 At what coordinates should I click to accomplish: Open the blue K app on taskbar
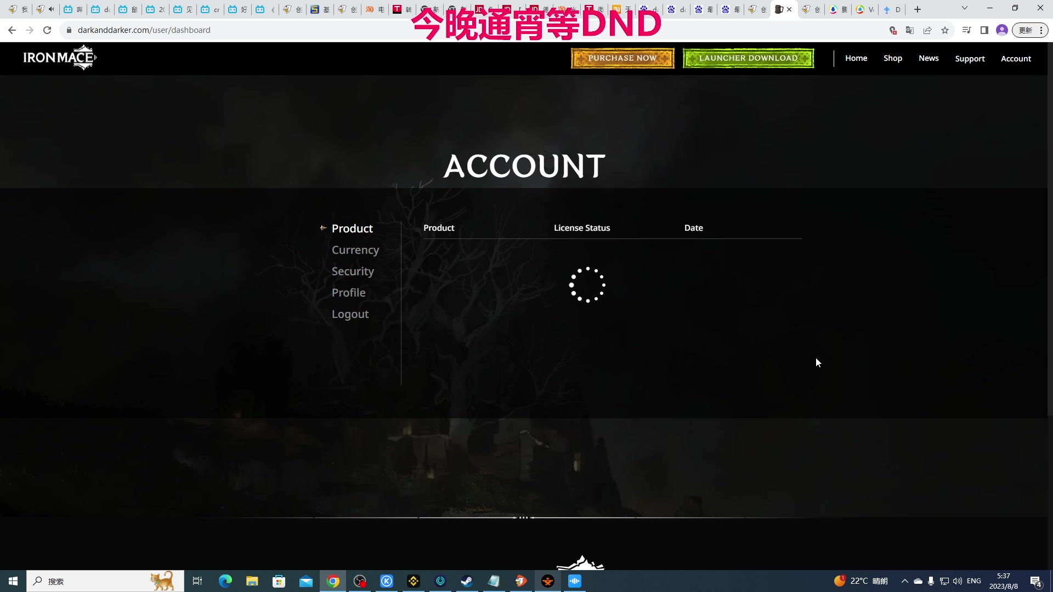(387, 581)
